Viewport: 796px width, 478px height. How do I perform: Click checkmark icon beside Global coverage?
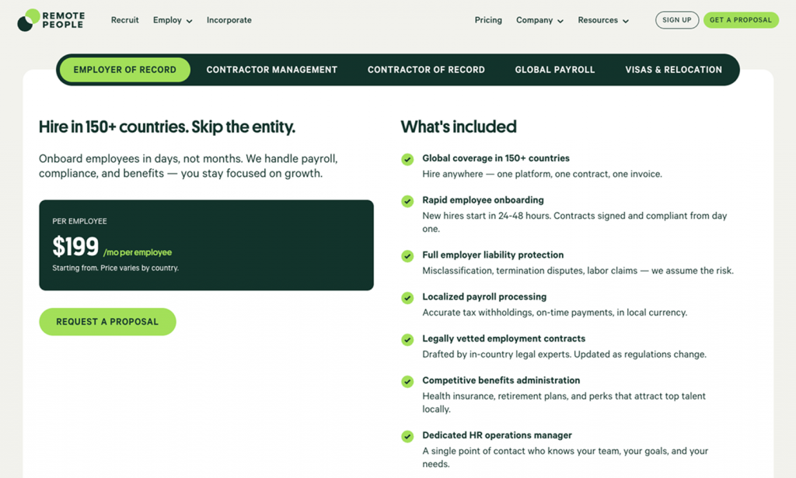click(x=407, y=159)
